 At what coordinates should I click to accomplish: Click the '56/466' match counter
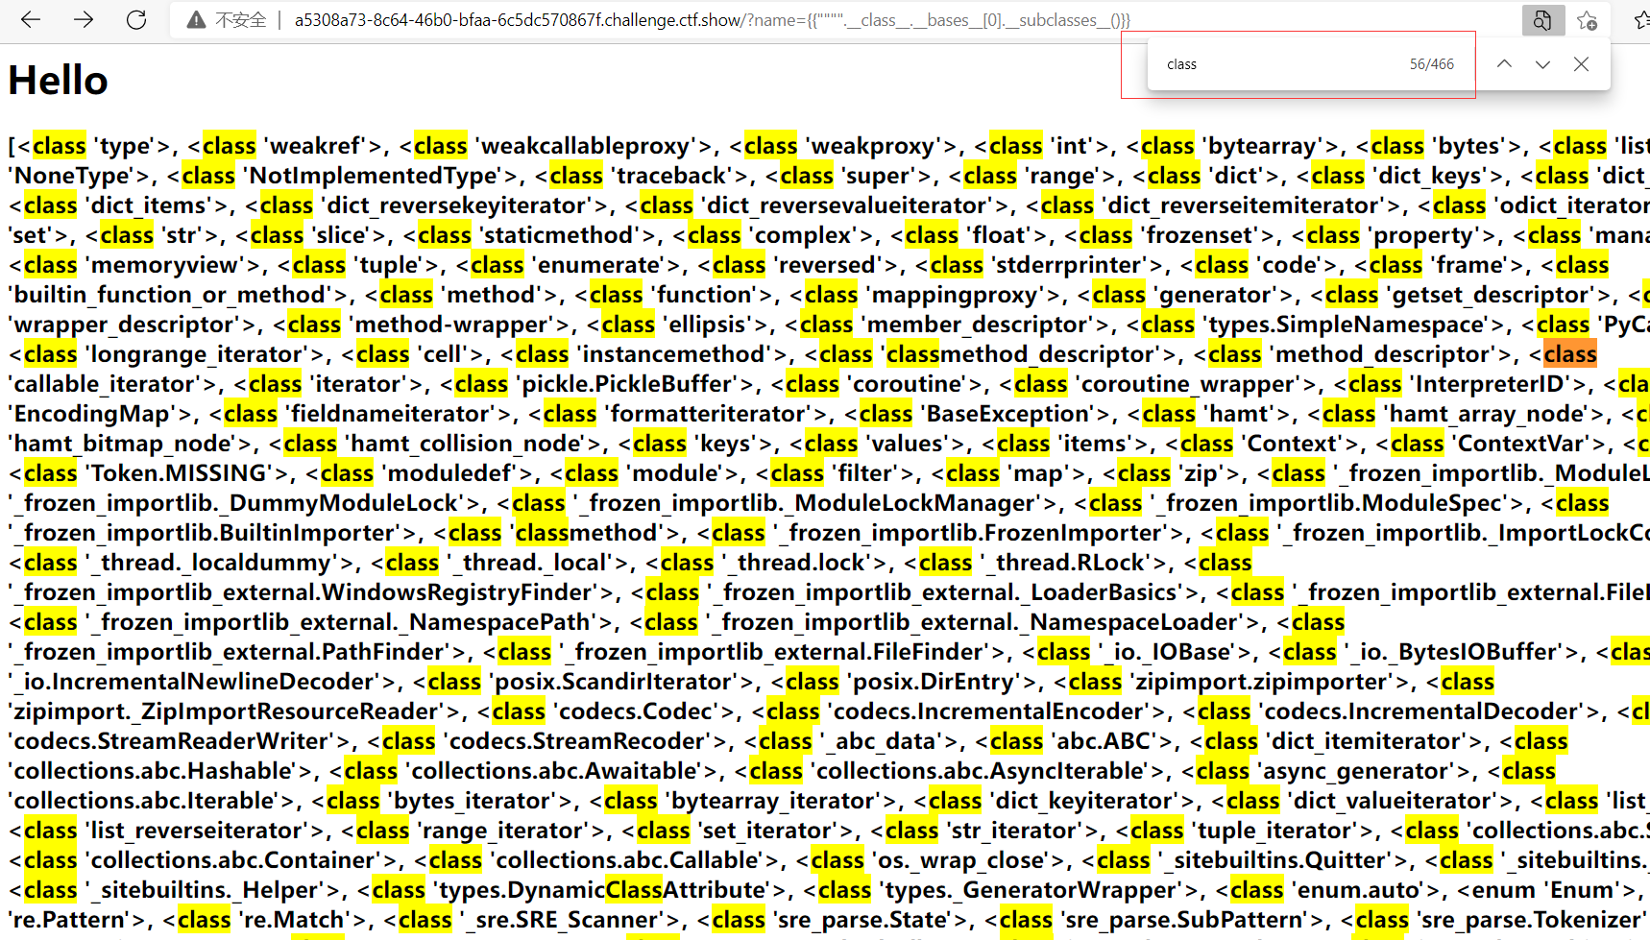coord(1431,64)
